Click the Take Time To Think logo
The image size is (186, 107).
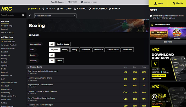pos(89,2)
